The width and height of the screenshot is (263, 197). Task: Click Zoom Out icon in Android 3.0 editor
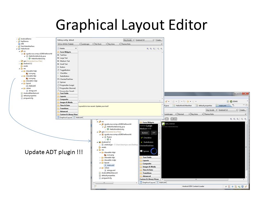coord(158,49)
